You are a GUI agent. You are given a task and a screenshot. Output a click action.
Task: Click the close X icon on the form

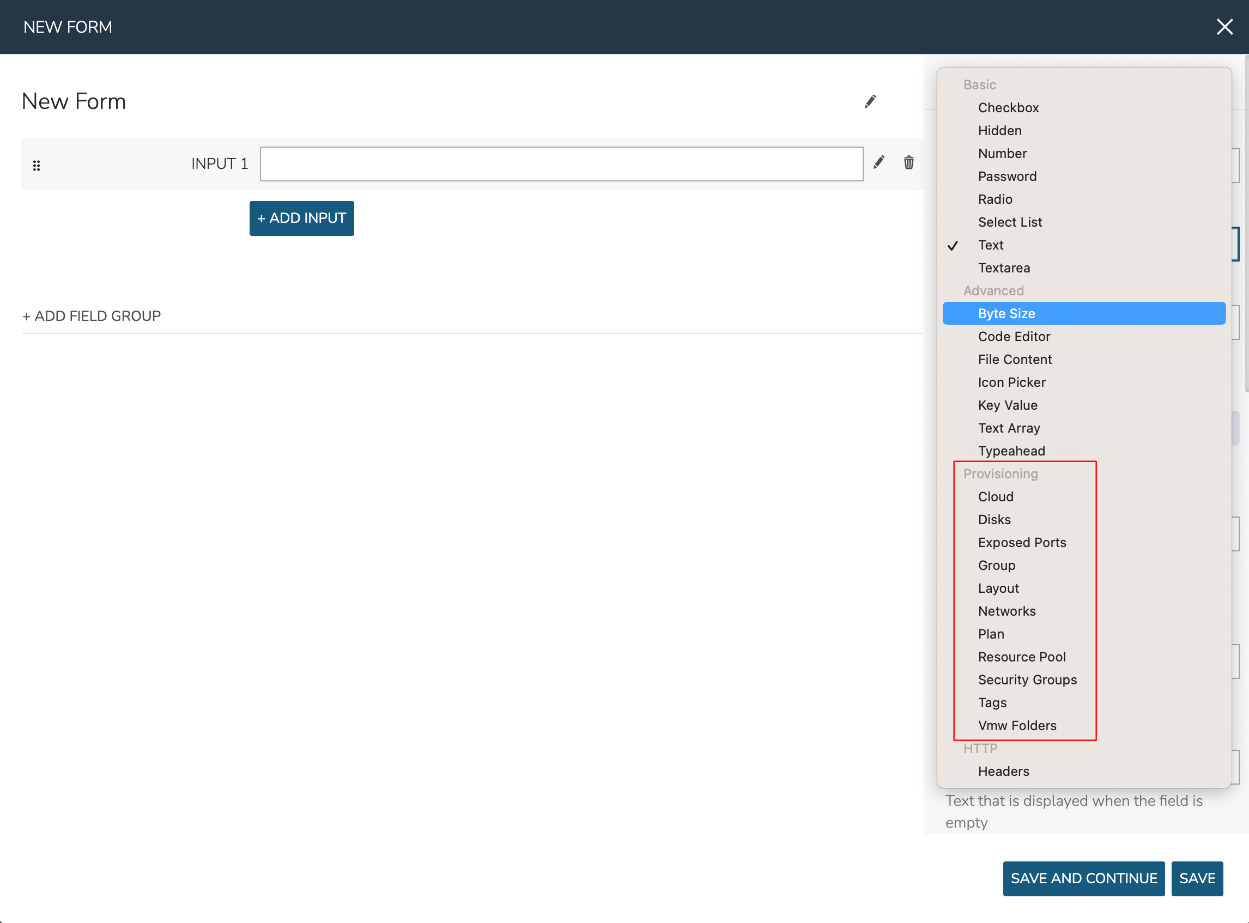click(x=1225, y=26)
